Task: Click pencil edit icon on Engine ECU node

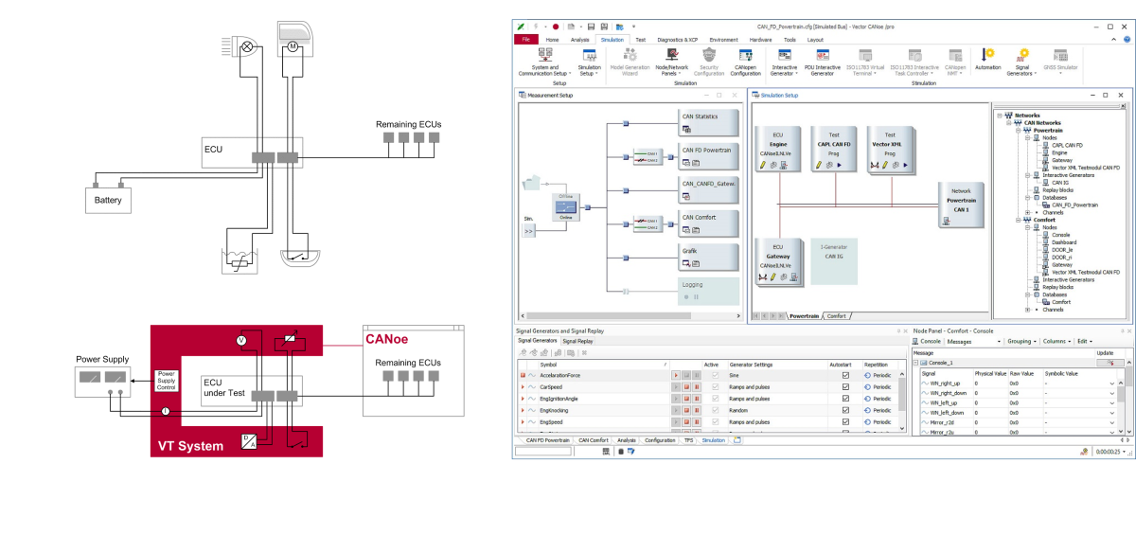Action: point(762,165)
